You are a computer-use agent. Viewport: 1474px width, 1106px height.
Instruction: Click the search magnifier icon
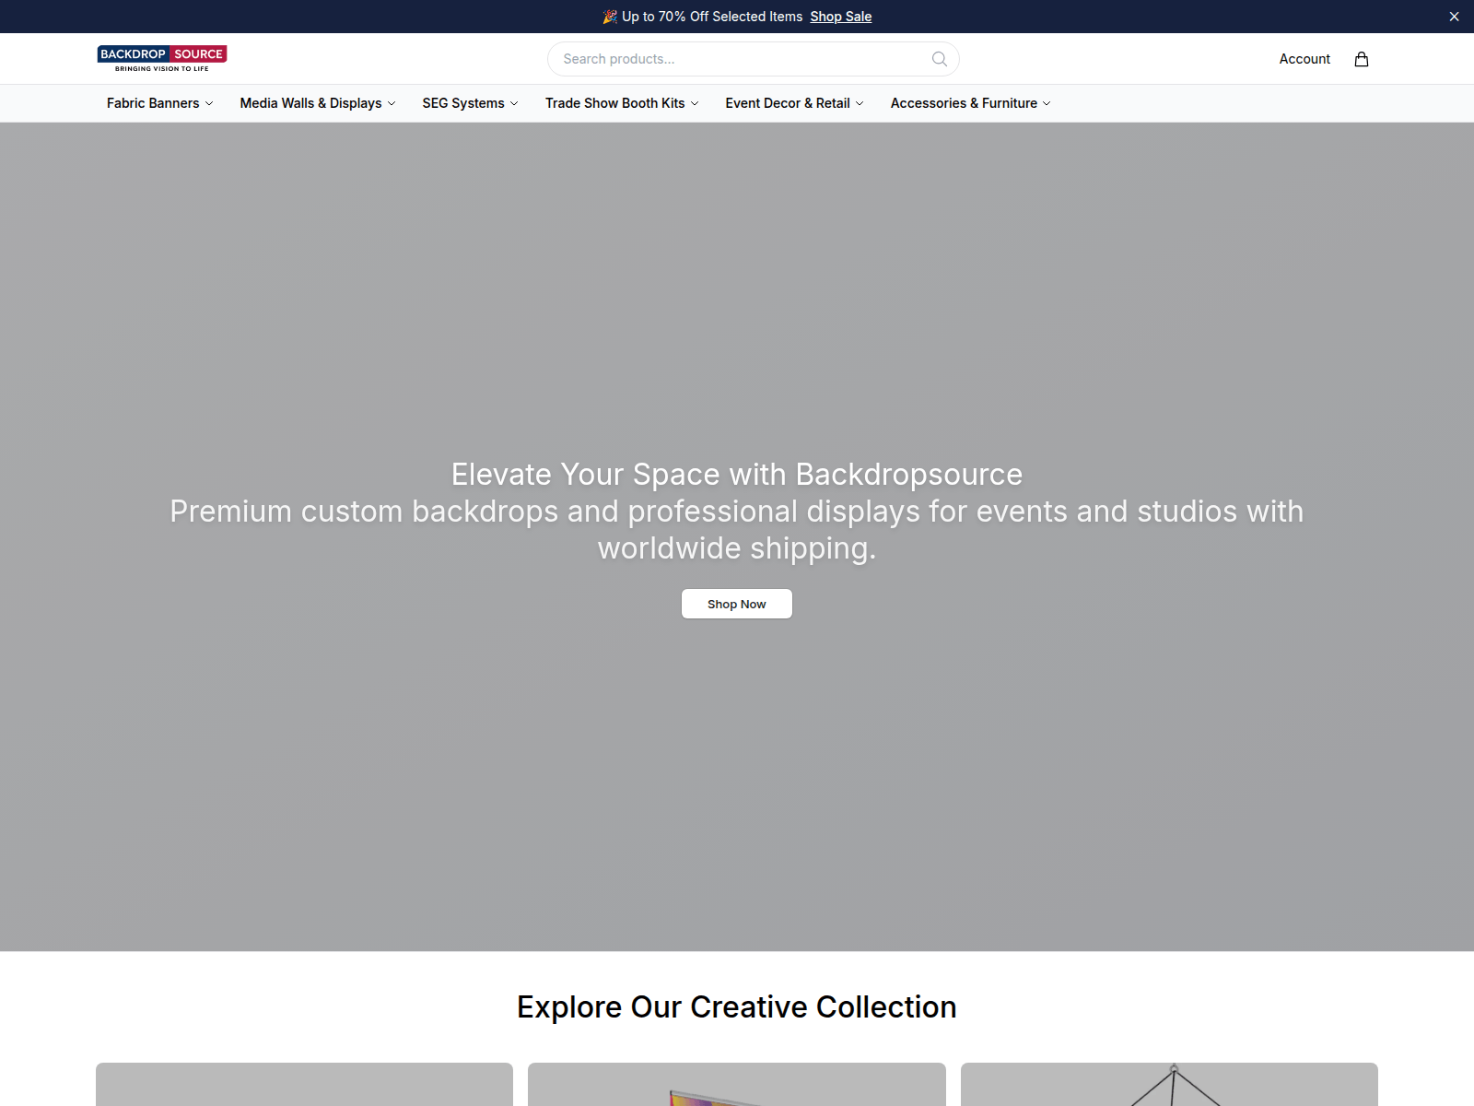(940, 59)
